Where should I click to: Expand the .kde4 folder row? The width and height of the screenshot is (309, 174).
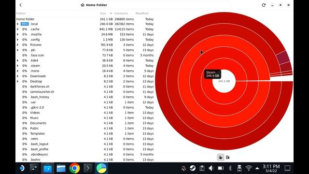[x=17, y=60]
